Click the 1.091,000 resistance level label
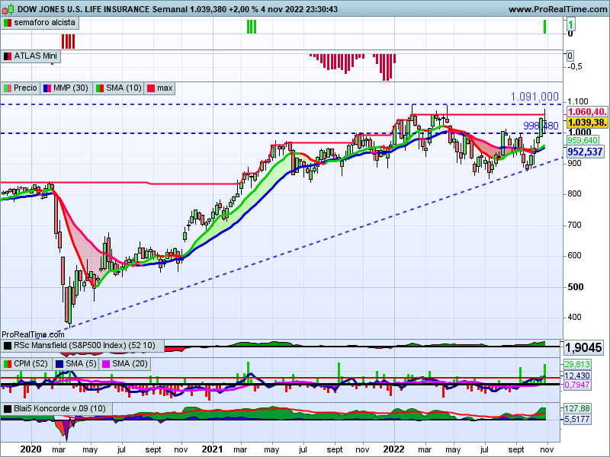Image resolution: width=610 pixels, height=457 pixels. (x=535, y=97)
